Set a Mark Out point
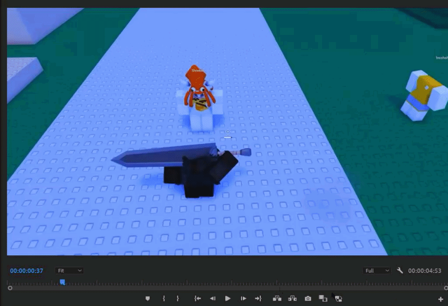This screenshot has height=306, width=448. click(178, 298)
